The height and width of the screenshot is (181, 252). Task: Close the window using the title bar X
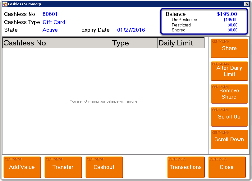[246, 4]
